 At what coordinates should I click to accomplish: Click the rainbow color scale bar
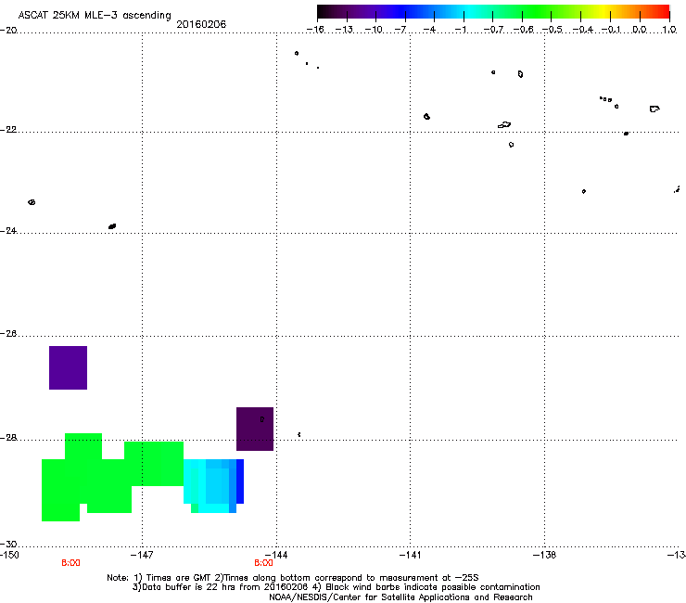[493, 12]
